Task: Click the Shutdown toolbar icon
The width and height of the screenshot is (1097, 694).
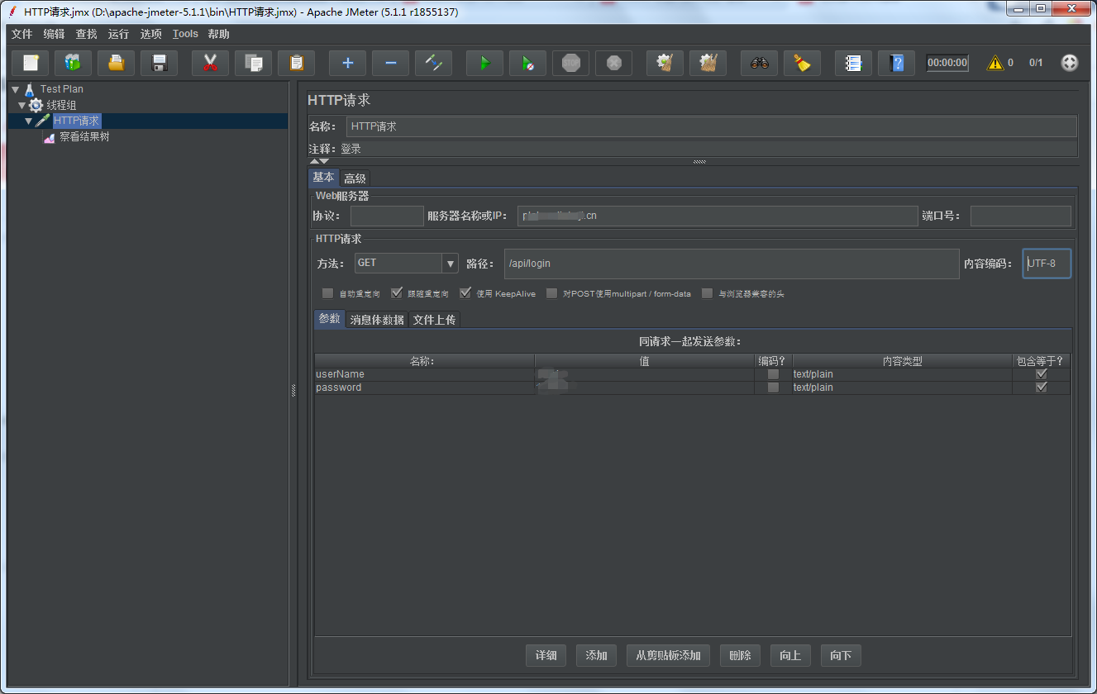Action: pos(614,63)
